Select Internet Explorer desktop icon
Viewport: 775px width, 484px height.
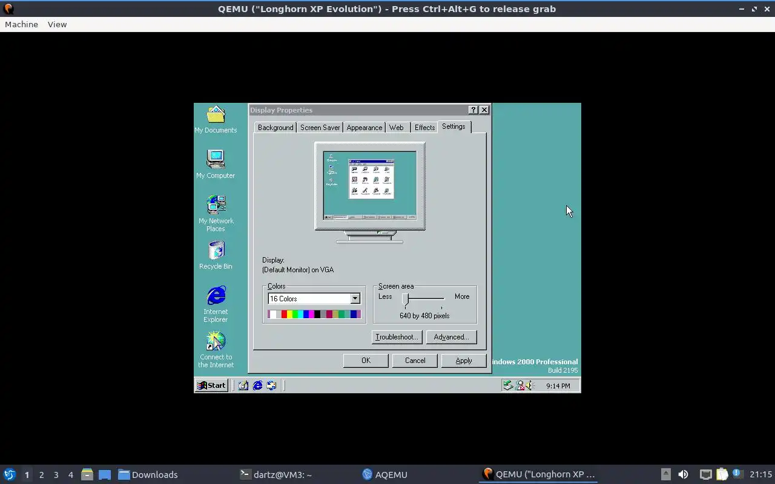216,304
